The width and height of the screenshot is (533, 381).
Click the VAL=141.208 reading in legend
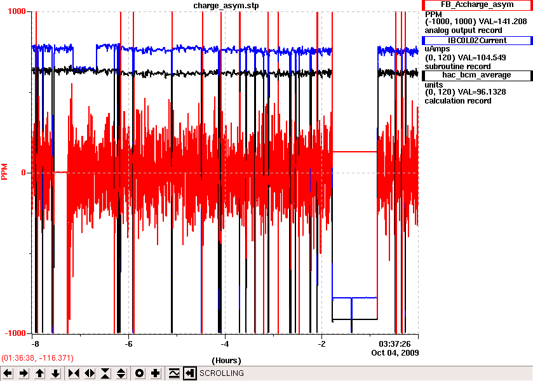pos(503,22)
